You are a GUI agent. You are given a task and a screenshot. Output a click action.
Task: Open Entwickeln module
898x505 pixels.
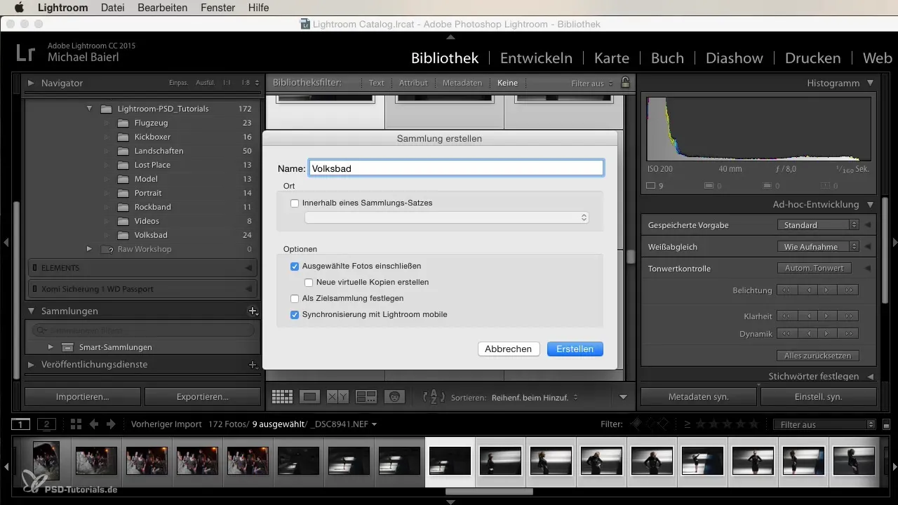click(536, 58)
